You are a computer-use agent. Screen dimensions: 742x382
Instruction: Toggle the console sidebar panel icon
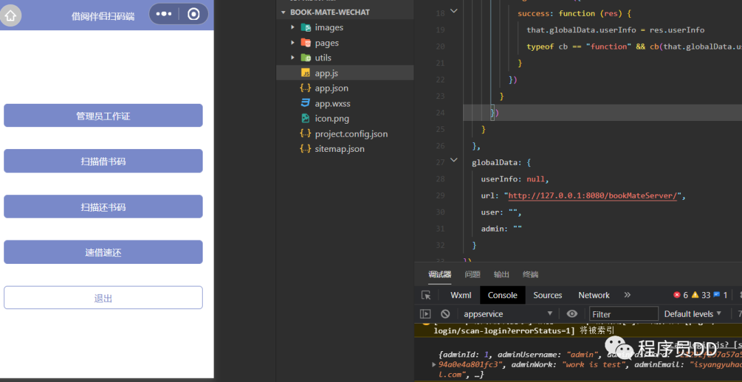pyautogui.click(x=425, y=314)
